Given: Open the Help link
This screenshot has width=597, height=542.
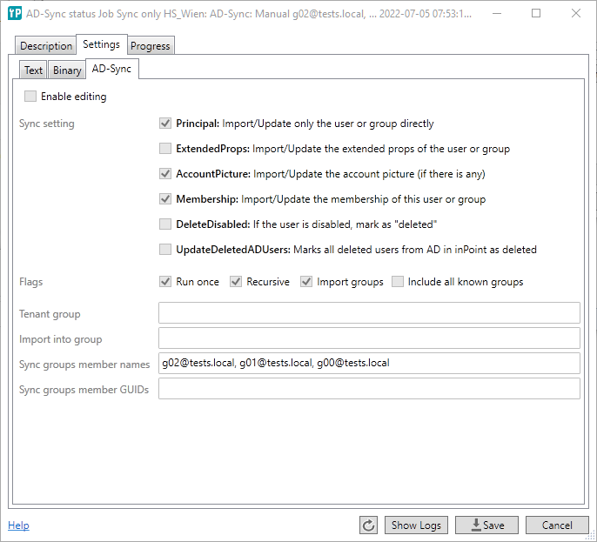Looking at the screenshot, I should (x=18, y=525).
